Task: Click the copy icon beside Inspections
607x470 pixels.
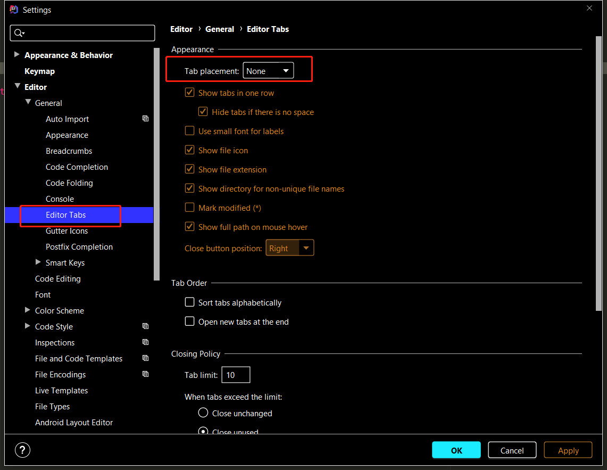Action: tap(145, 342)
